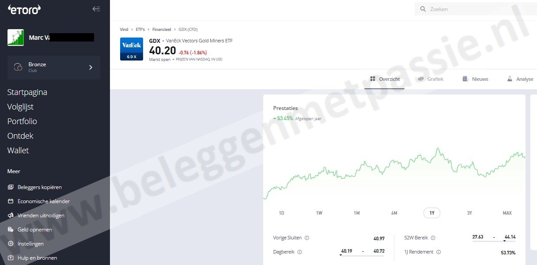
Task: Collapse the sidebar with the arrow icon
Action: coord(96,9)
